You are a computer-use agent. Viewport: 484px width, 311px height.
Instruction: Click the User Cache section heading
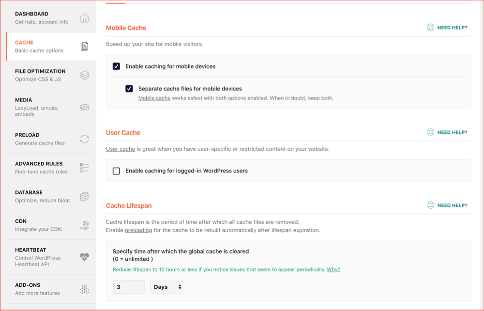(123, 132)
